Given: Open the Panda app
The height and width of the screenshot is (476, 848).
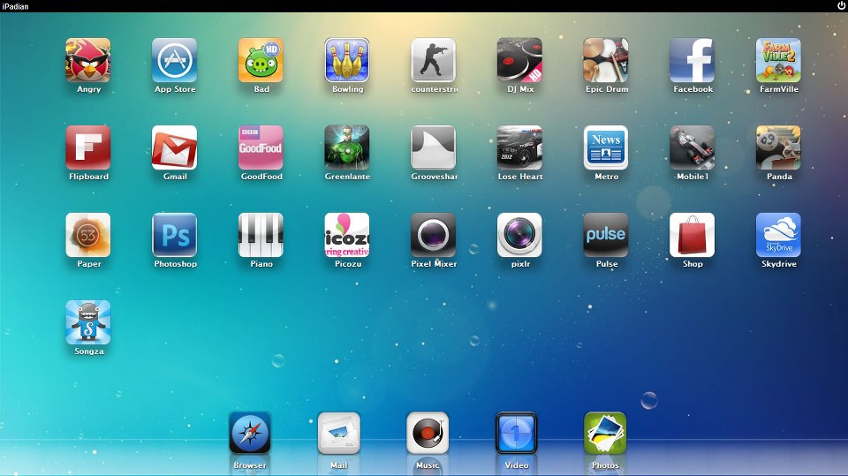Looking at the screenshot, I should coord(778,147).
